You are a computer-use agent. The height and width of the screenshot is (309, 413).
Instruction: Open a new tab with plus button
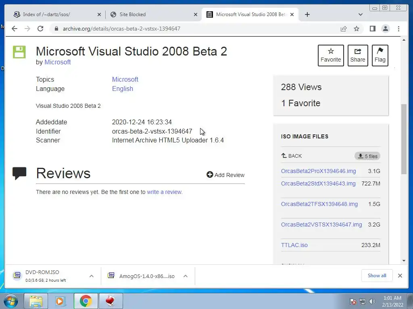pos(307,14)
